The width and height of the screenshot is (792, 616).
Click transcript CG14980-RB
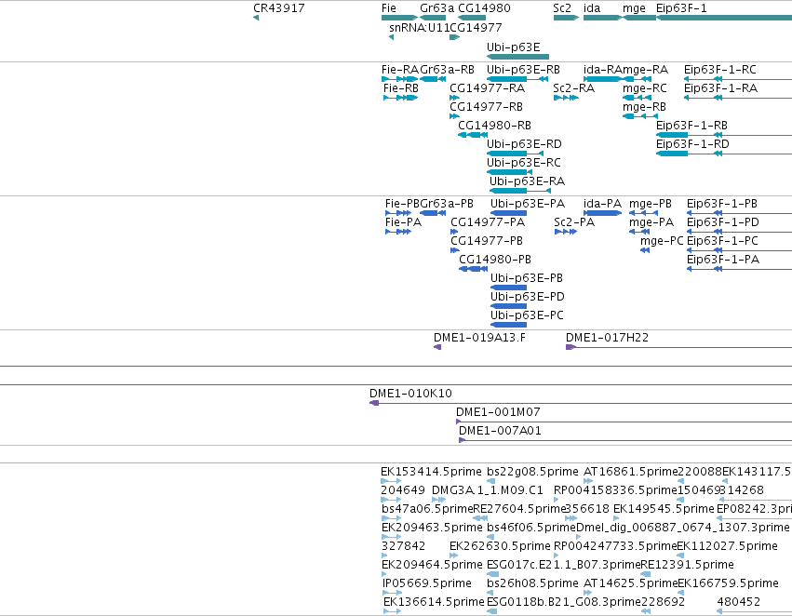tap(472, 135)
